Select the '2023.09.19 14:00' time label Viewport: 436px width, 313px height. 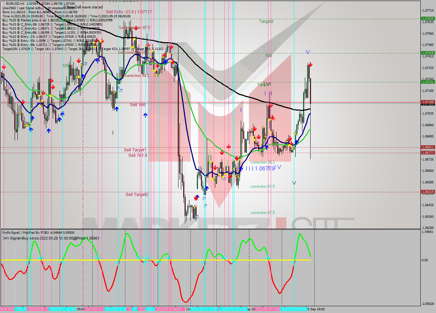[267, 309]
